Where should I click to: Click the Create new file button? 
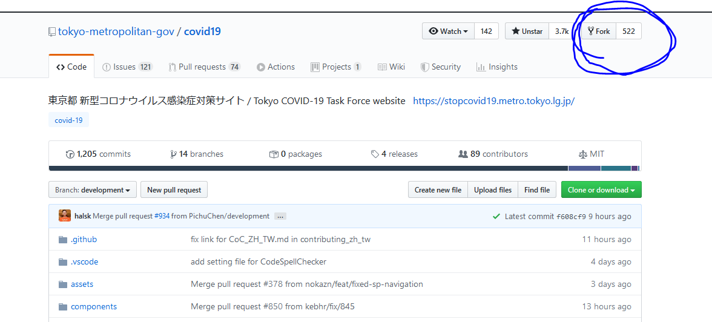[x=438, y=190]
